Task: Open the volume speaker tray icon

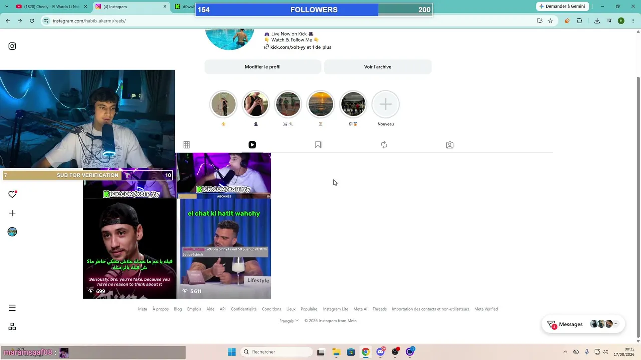Action: 605,352
